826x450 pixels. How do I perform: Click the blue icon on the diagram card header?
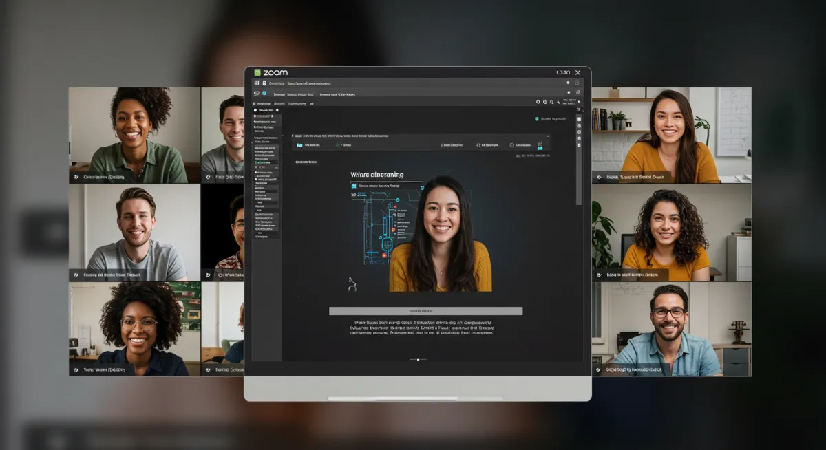pyautogui.click(x=354, y=186)
